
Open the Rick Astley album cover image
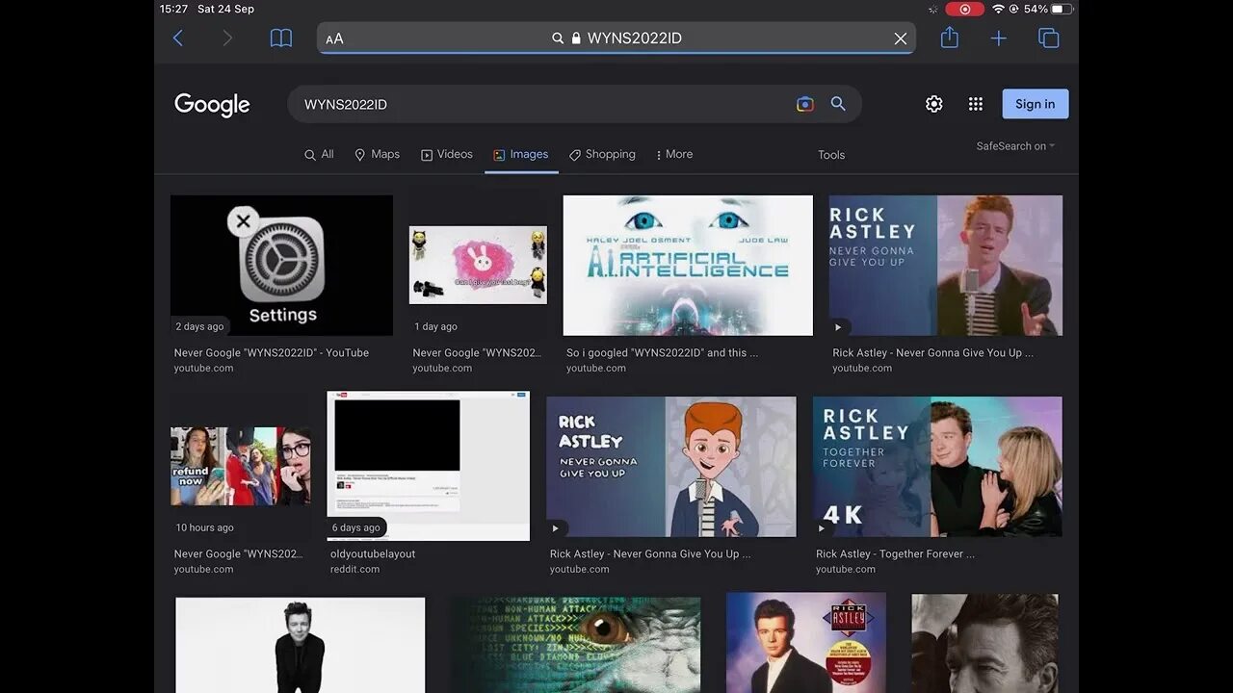[x=806, y=643]
